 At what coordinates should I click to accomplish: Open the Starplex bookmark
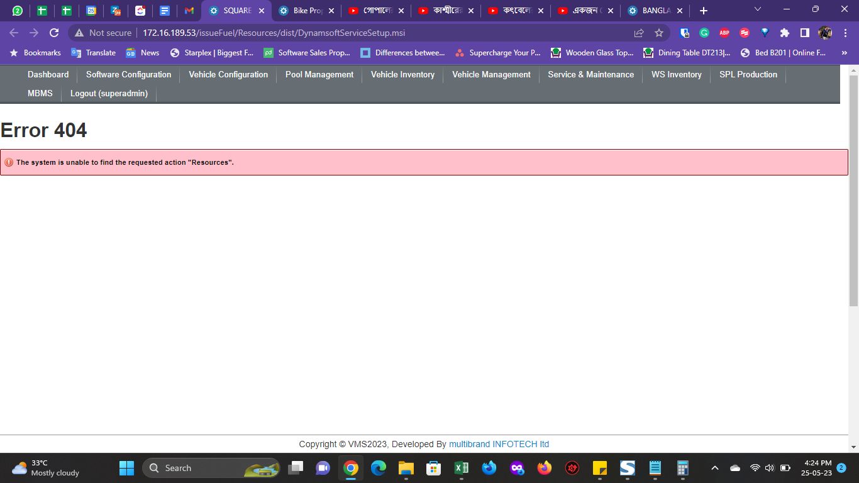212,53
